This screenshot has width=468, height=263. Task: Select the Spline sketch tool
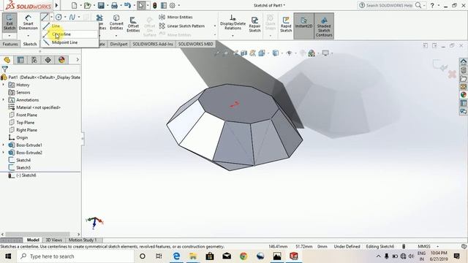coord(72,17)
